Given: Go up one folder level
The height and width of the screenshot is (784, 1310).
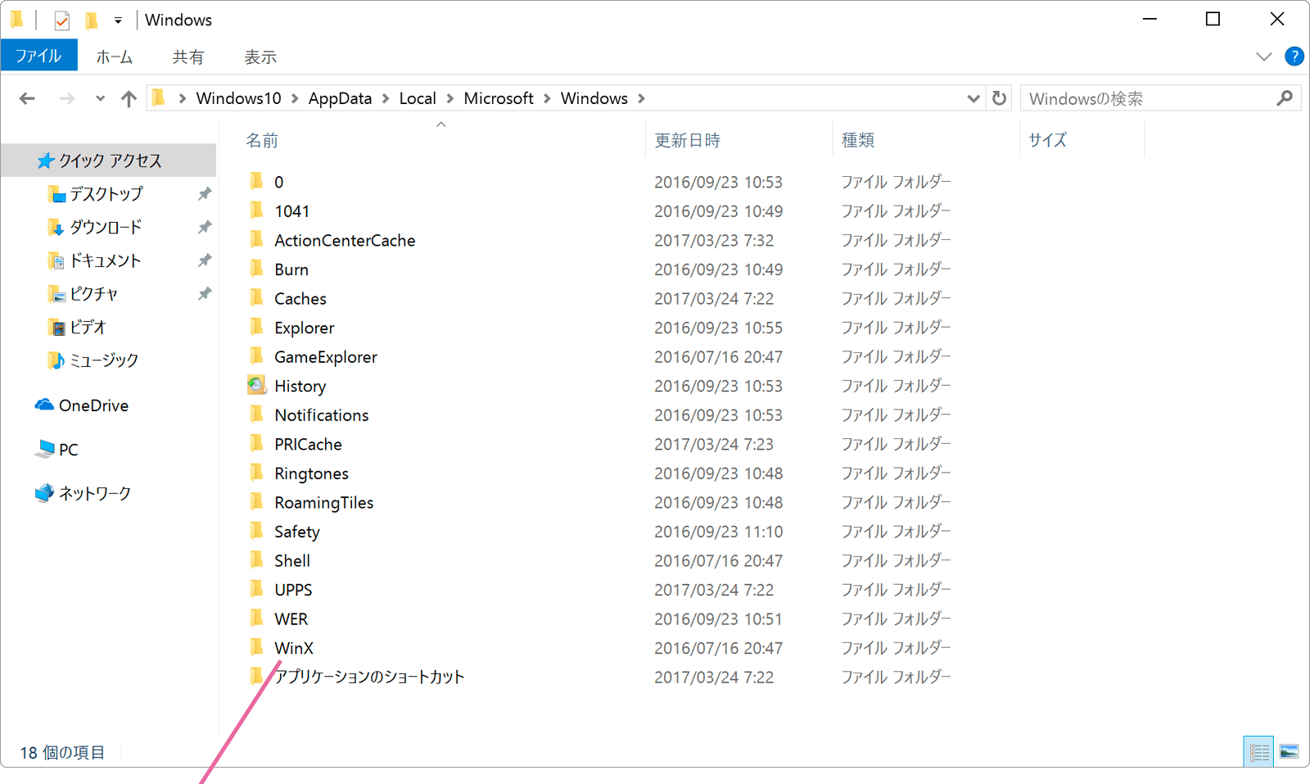Looking at the screenshot, I should point(129,99).
